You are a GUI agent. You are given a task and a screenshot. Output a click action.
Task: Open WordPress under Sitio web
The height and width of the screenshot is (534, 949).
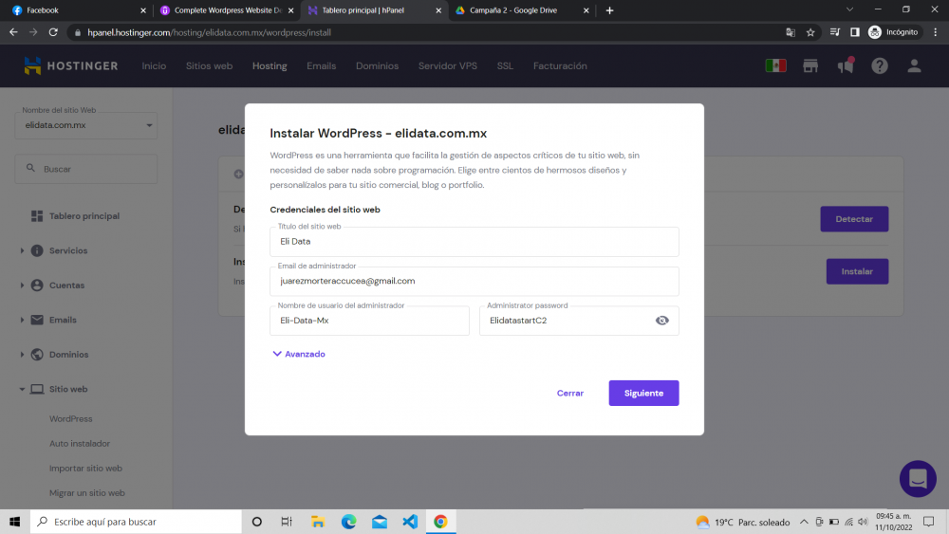[x=71, y=418]
